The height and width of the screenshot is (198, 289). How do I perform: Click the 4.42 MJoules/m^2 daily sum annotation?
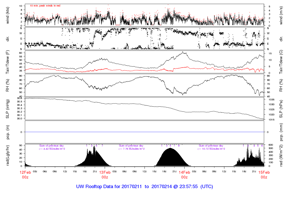(x=52, y=149)
